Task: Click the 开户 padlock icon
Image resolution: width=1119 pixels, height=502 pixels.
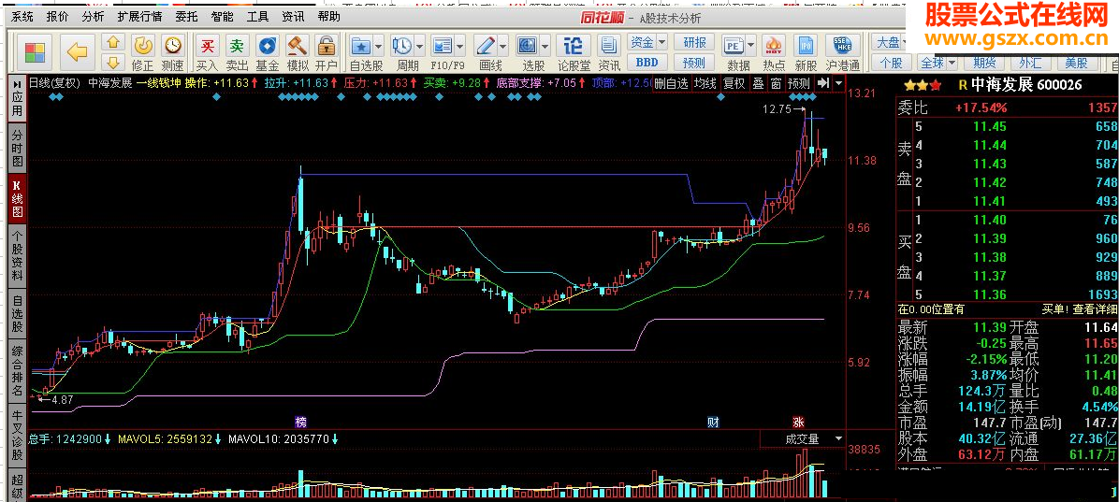Action: (x=327, y=52)
